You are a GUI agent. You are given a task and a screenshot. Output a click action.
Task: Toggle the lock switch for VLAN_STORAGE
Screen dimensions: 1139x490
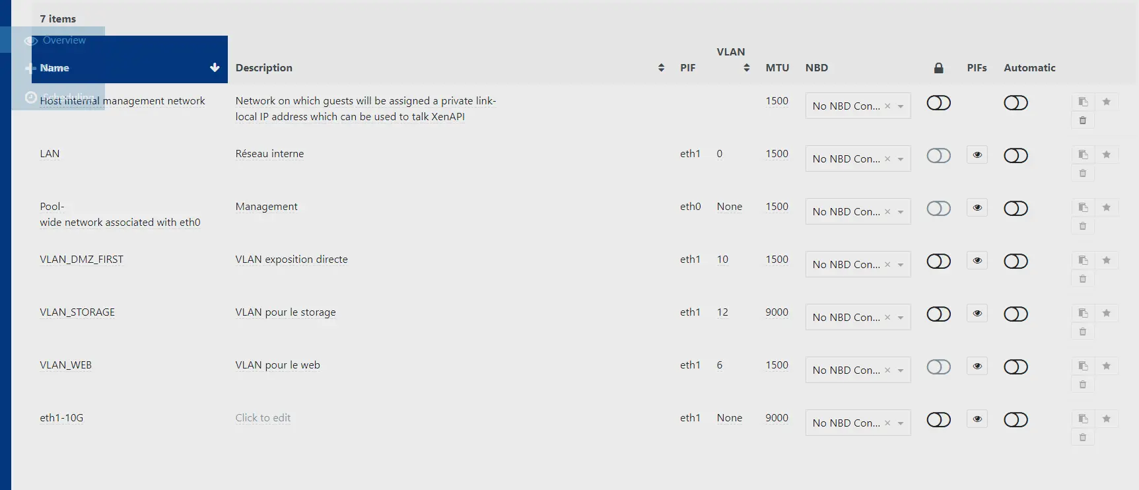(938, 314)
